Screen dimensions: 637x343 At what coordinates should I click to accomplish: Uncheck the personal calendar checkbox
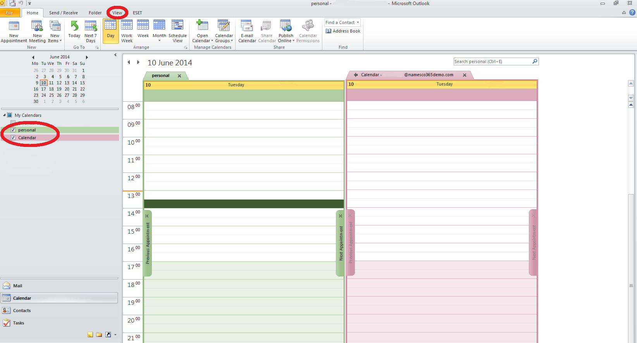[x=13, y=130]
